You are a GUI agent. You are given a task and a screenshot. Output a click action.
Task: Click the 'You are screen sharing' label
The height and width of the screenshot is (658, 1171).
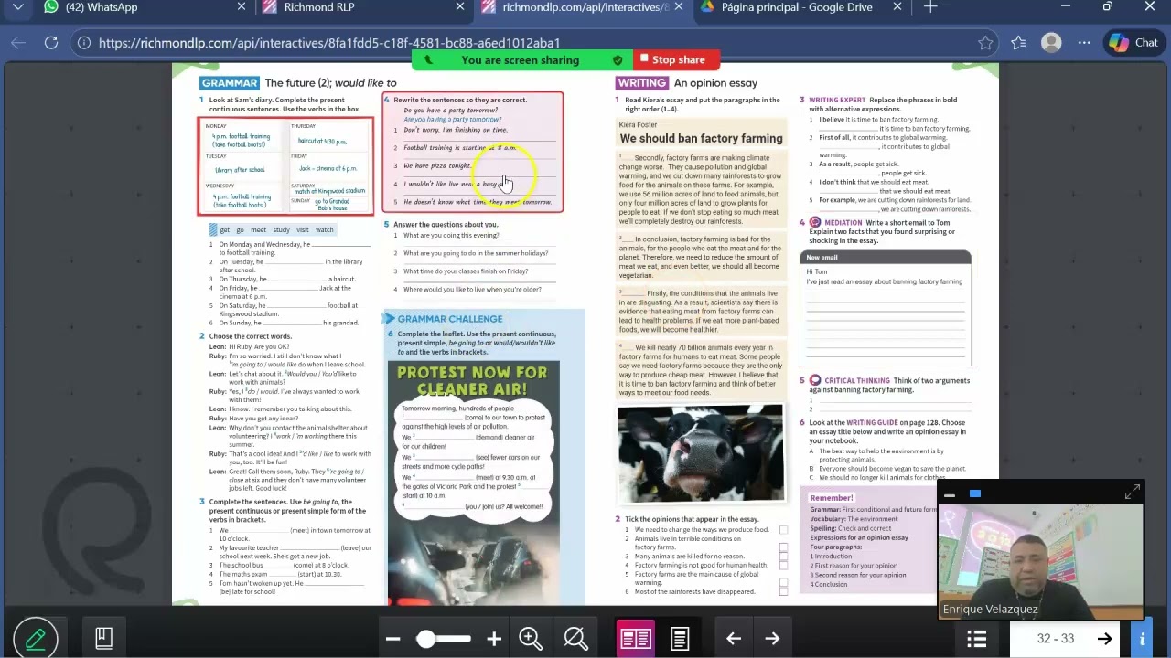pyautogui.click(x=520, y=60)
